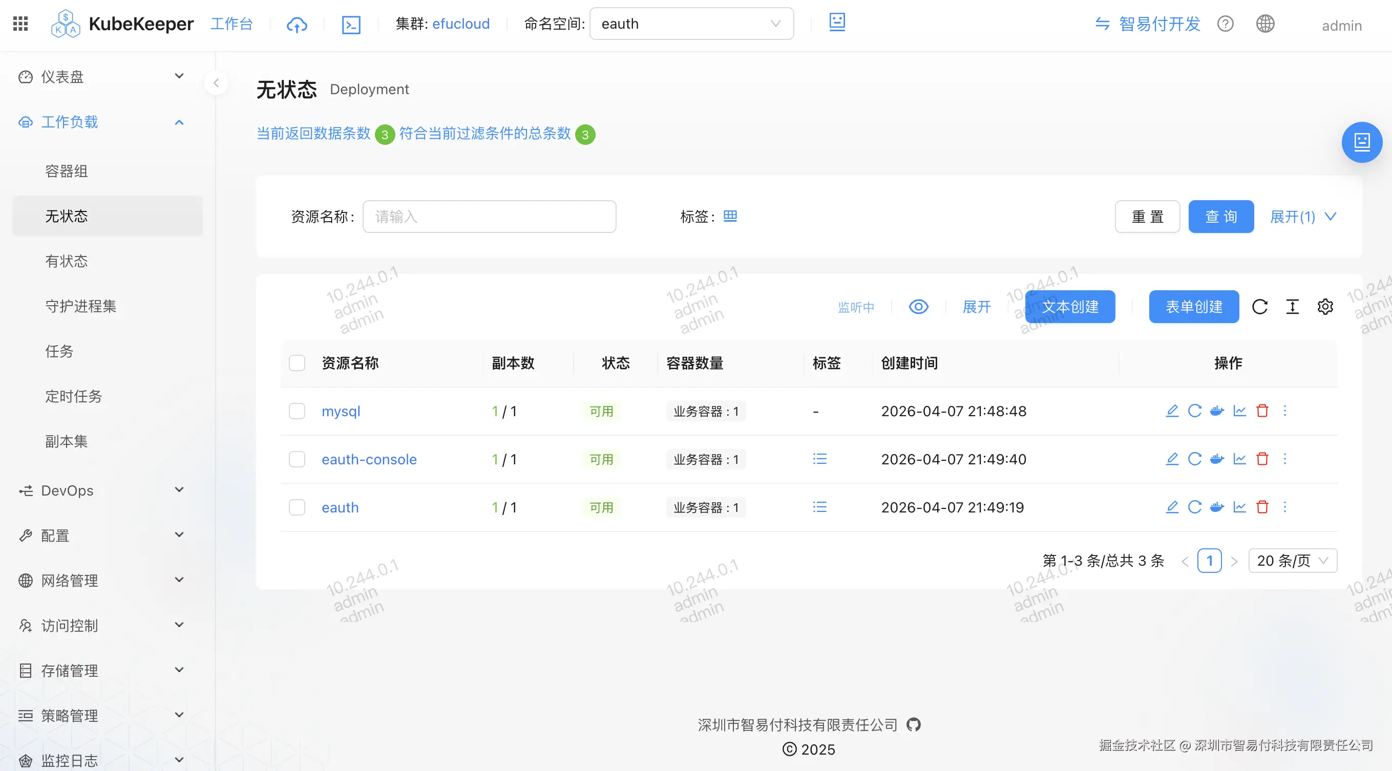Toggle the watch eye icon above the table
Viewport: 1392px width, 771px height.
point(918,306)
